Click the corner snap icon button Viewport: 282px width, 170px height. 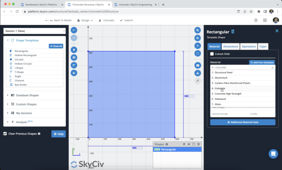(74, 65)
